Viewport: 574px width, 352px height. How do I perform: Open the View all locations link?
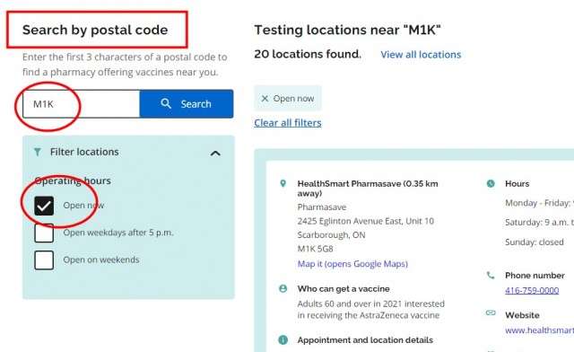pyautogui.click(x=421, y=55)
